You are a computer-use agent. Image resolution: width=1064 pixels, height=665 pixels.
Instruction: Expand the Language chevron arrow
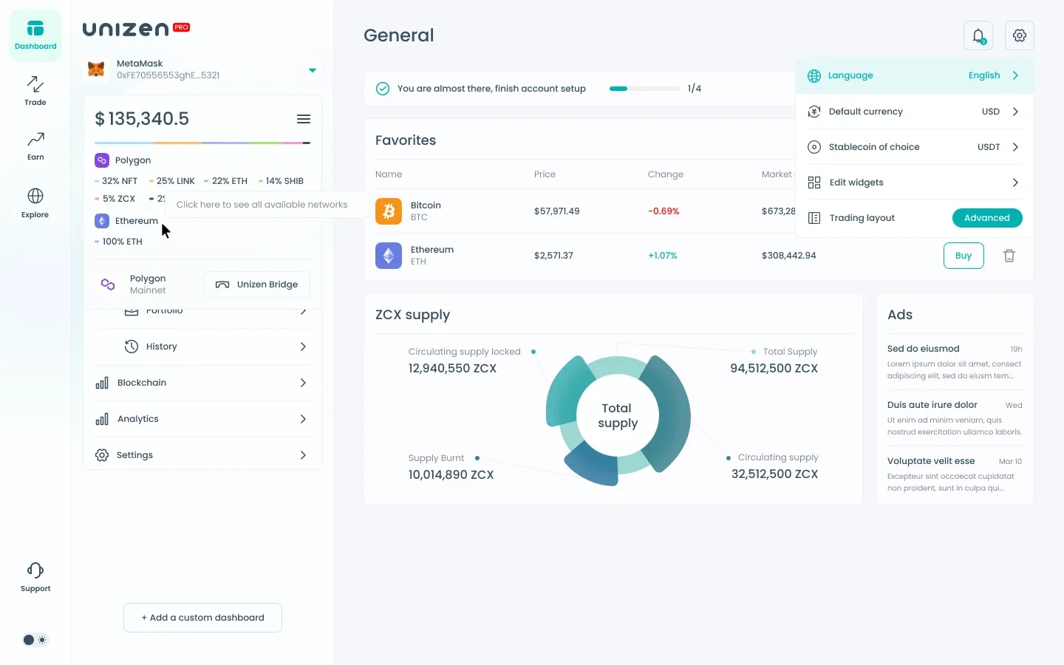(x=1016, y=75)
